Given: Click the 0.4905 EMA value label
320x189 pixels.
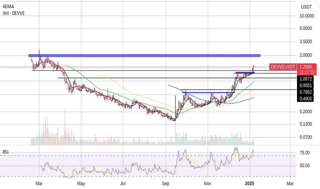Looking at the screenshot, I should coord(305,99).
